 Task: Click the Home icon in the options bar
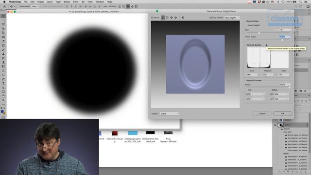pyautogui.click(x=4, y=6)
